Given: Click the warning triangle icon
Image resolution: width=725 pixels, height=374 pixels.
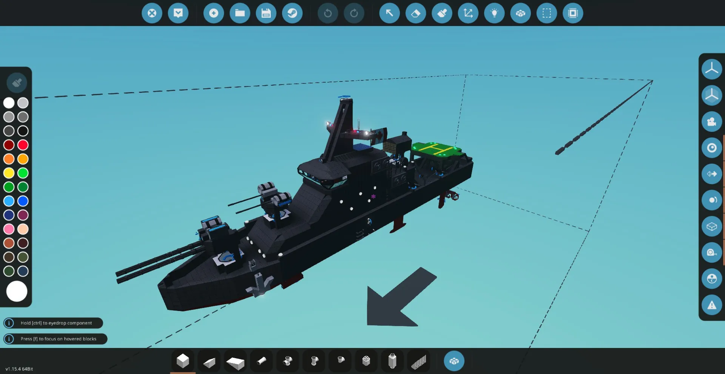Looking at the screenshot, I should pos(711,305).
